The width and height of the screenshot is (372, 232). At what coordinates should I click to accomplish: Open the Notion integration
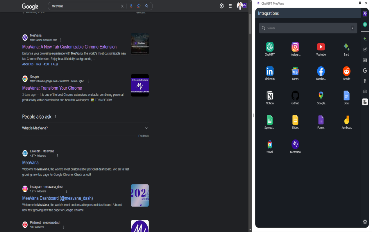click(269, 96)
